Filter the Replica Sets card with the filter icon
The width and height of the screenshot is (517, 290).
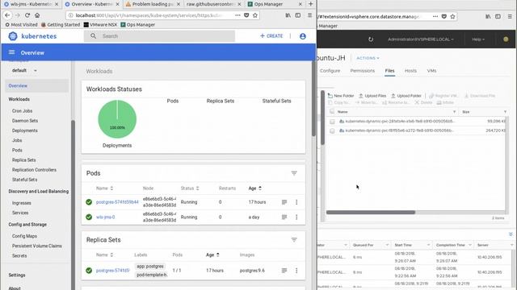[x=294, y=240]
